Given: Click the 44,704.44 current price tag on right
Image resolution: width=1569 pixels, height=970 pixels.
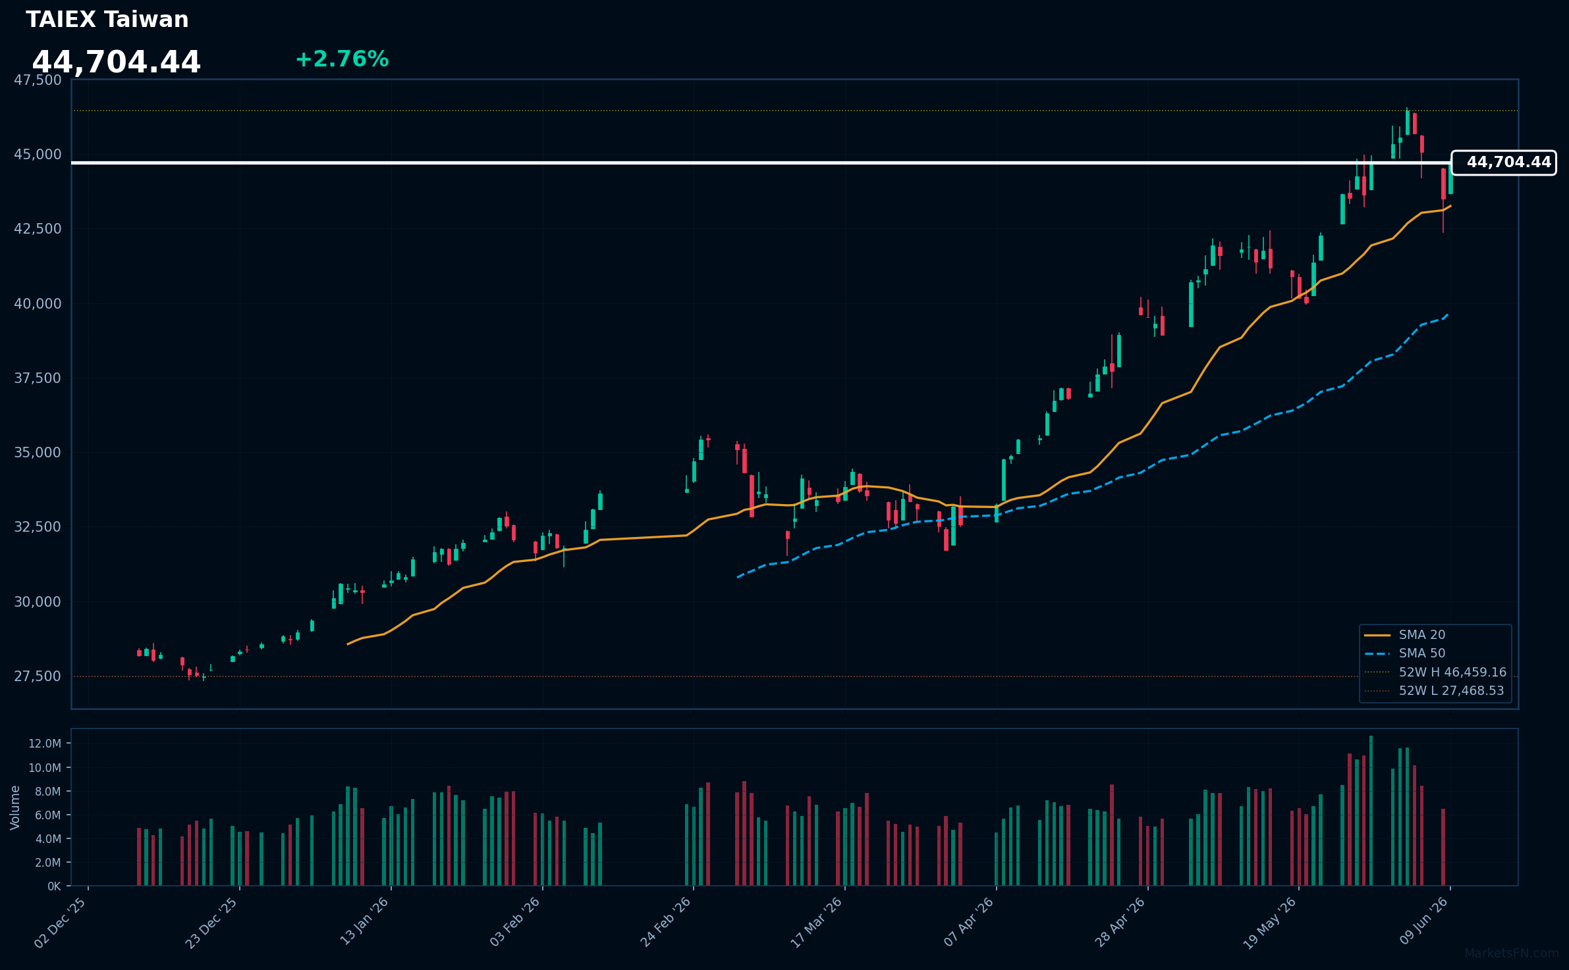Looking at the screenshot, I should (x=1504, y=163).
